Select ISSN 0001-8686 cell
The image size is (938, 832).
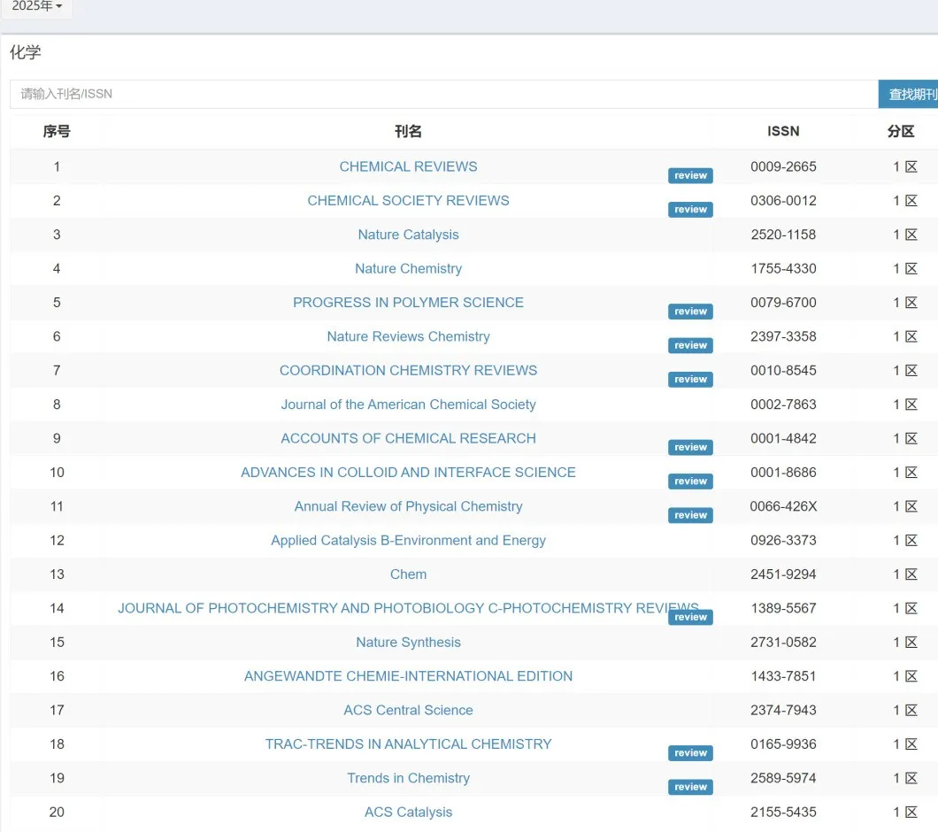783,473
